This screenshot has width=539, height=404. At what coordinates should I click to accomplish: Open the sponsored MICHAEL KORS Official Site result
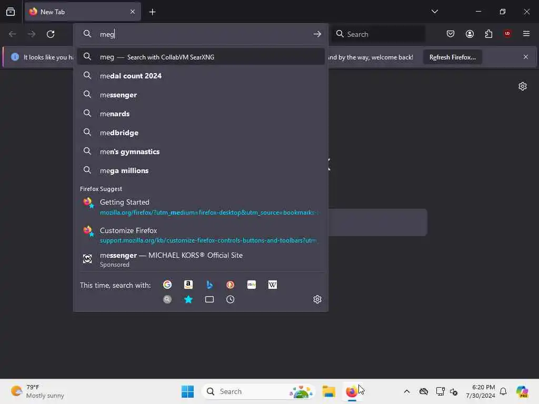(201, 259)
